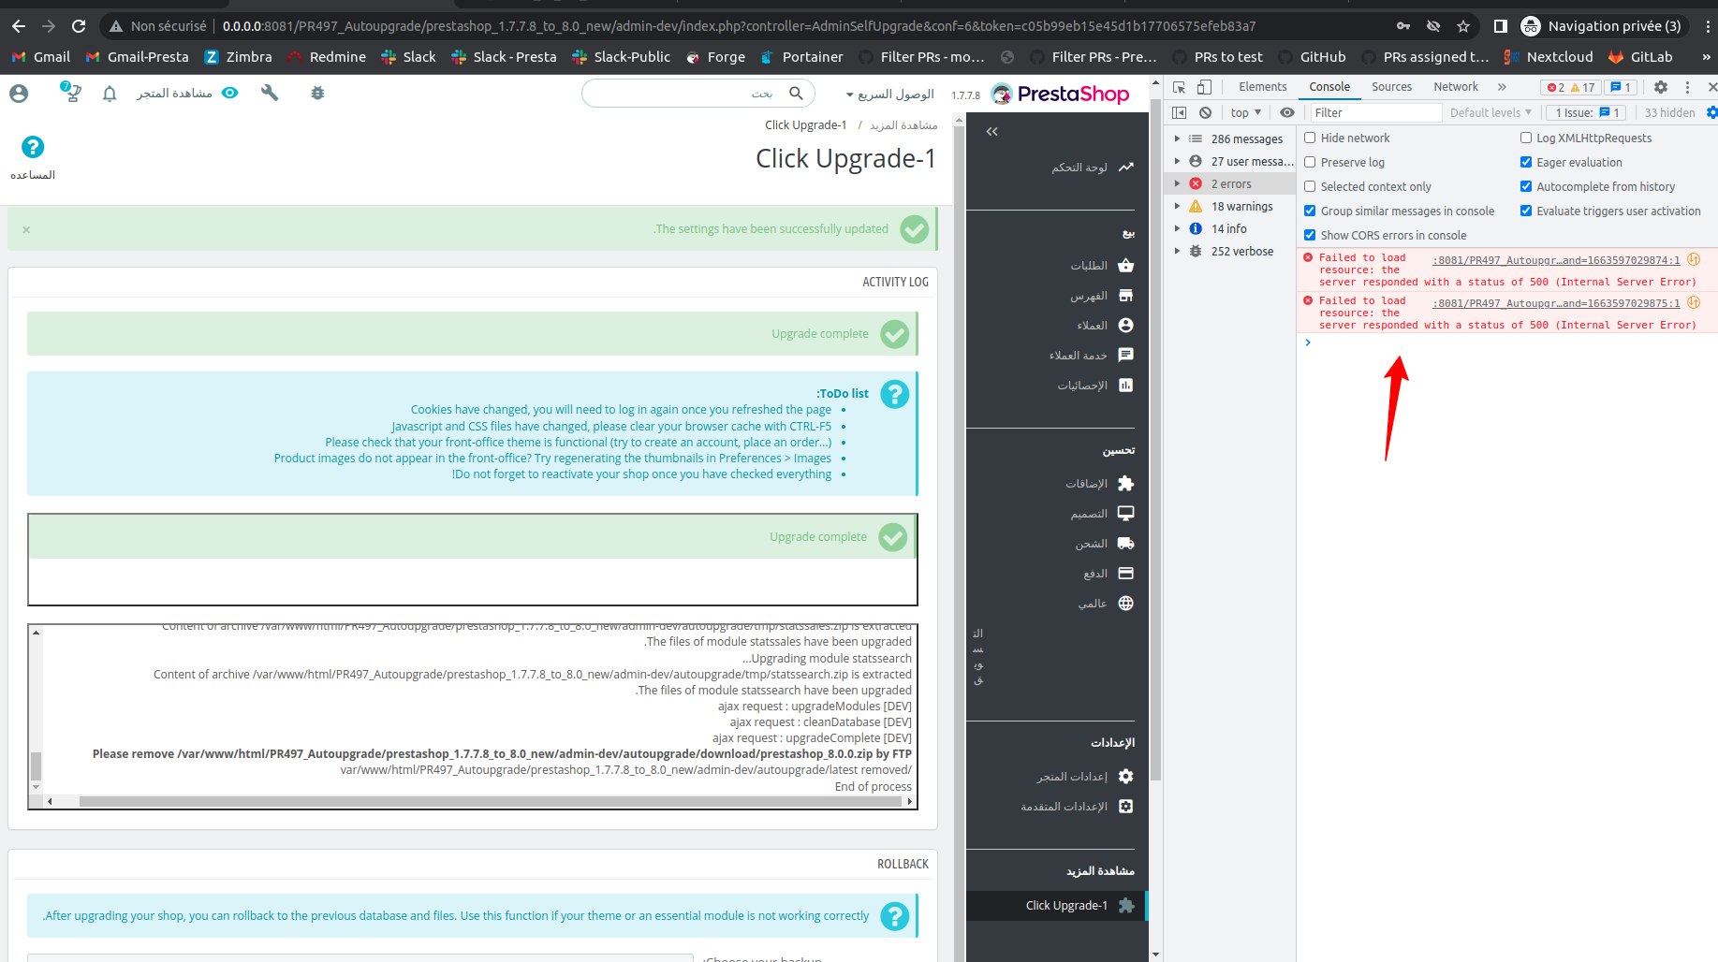The width and height of the screenshot is (1718, 962).
Task: Check the Hide network option
Action: pos(1310,138)
